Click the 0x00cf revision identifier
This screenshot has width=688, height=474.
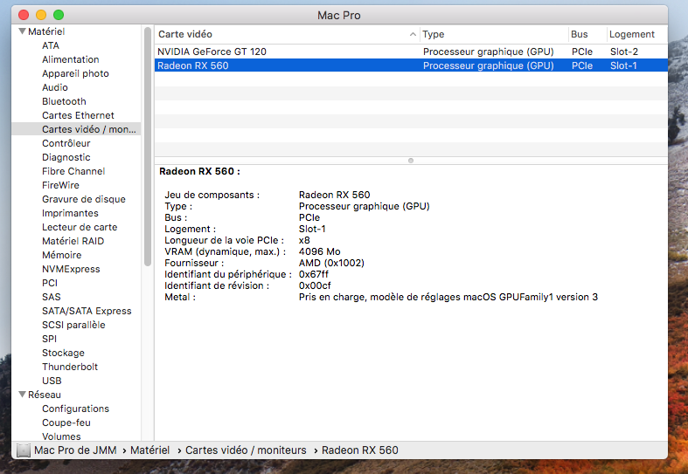point(315,286)
